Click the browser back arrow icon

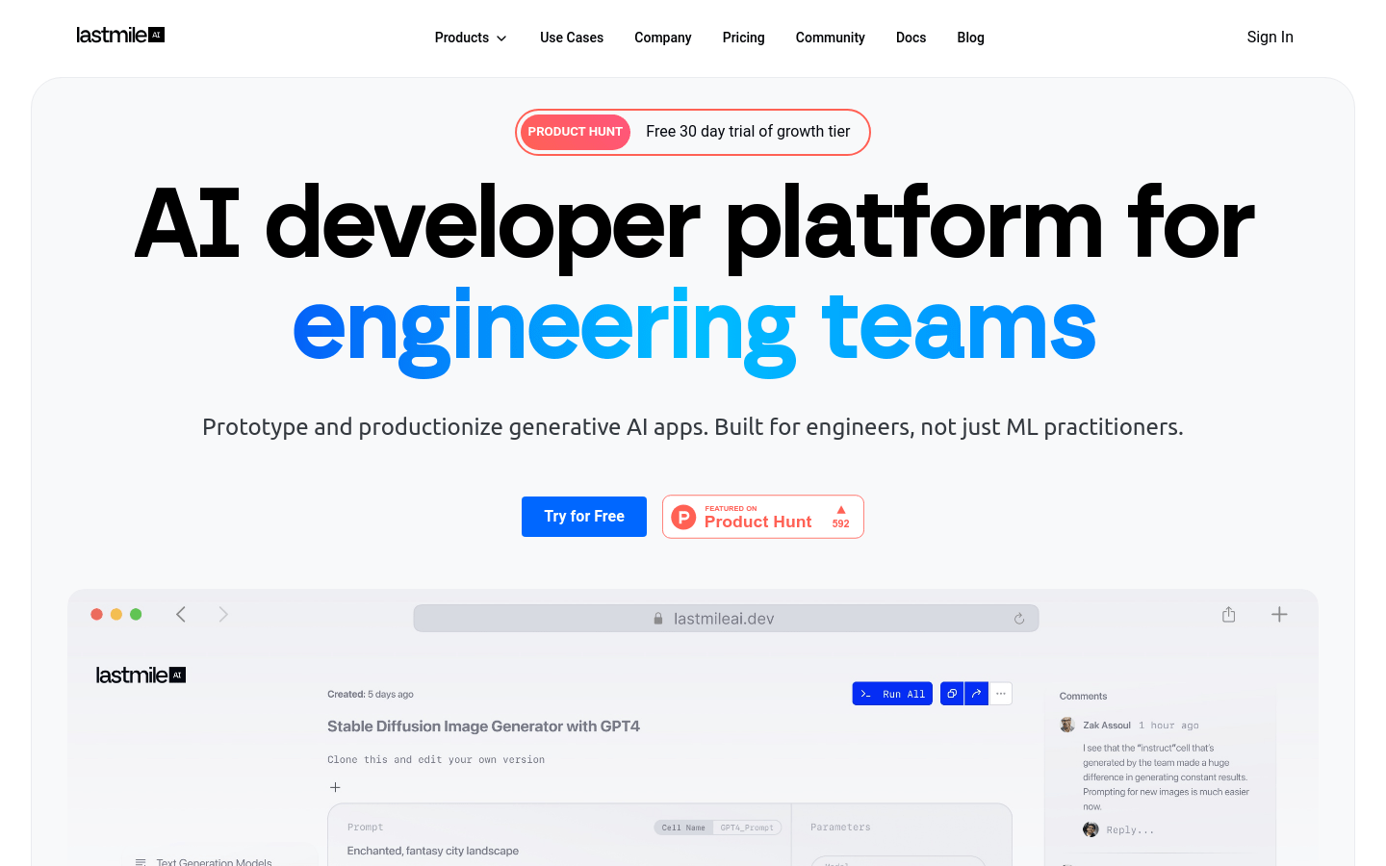click(x=181, y=614)
